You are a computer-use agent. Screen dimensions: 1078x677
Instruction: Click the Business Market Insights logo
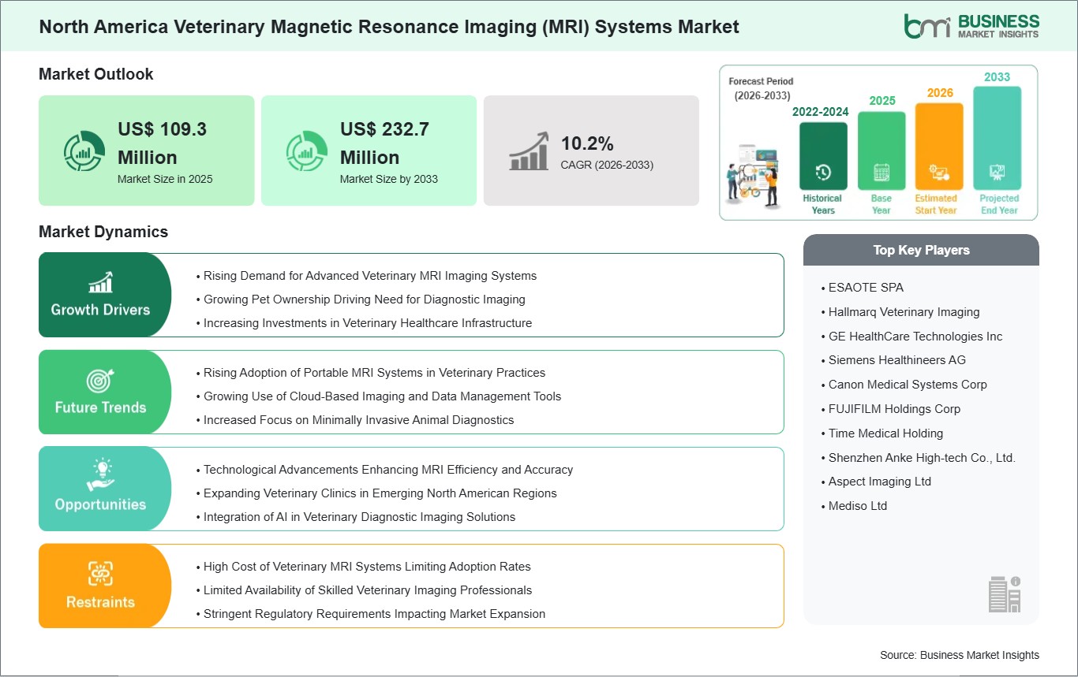tap(971, 25)
